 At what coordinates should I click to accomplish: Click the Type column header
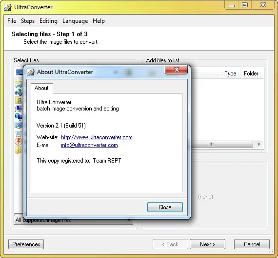pyautogui.click(x=230, y=73)
